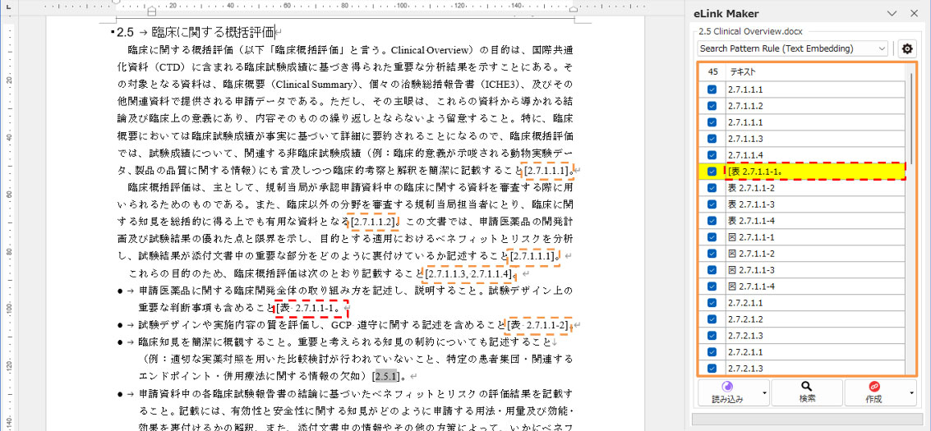Click the [2.5.1] reference in the document
This screenshot has width=931, height=431.
click(x=385, y=376)
